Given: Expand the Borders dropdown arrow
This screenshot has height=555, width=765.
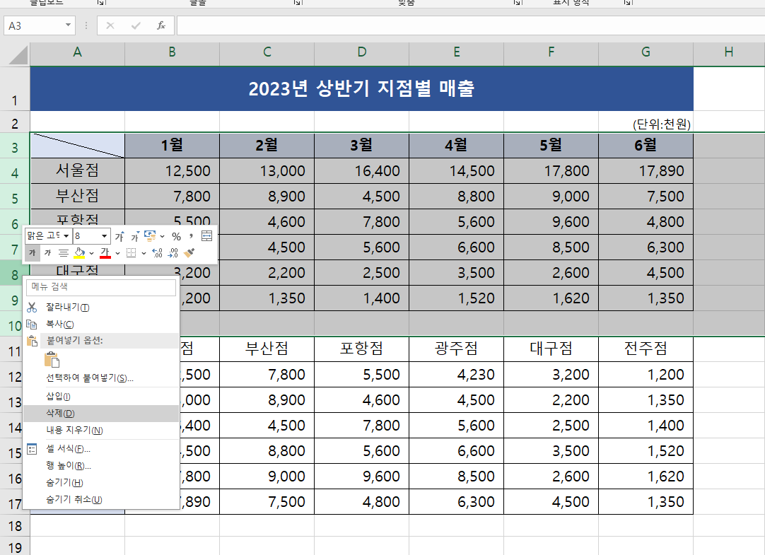Looking at the screenshot, I should coord(144,253).
